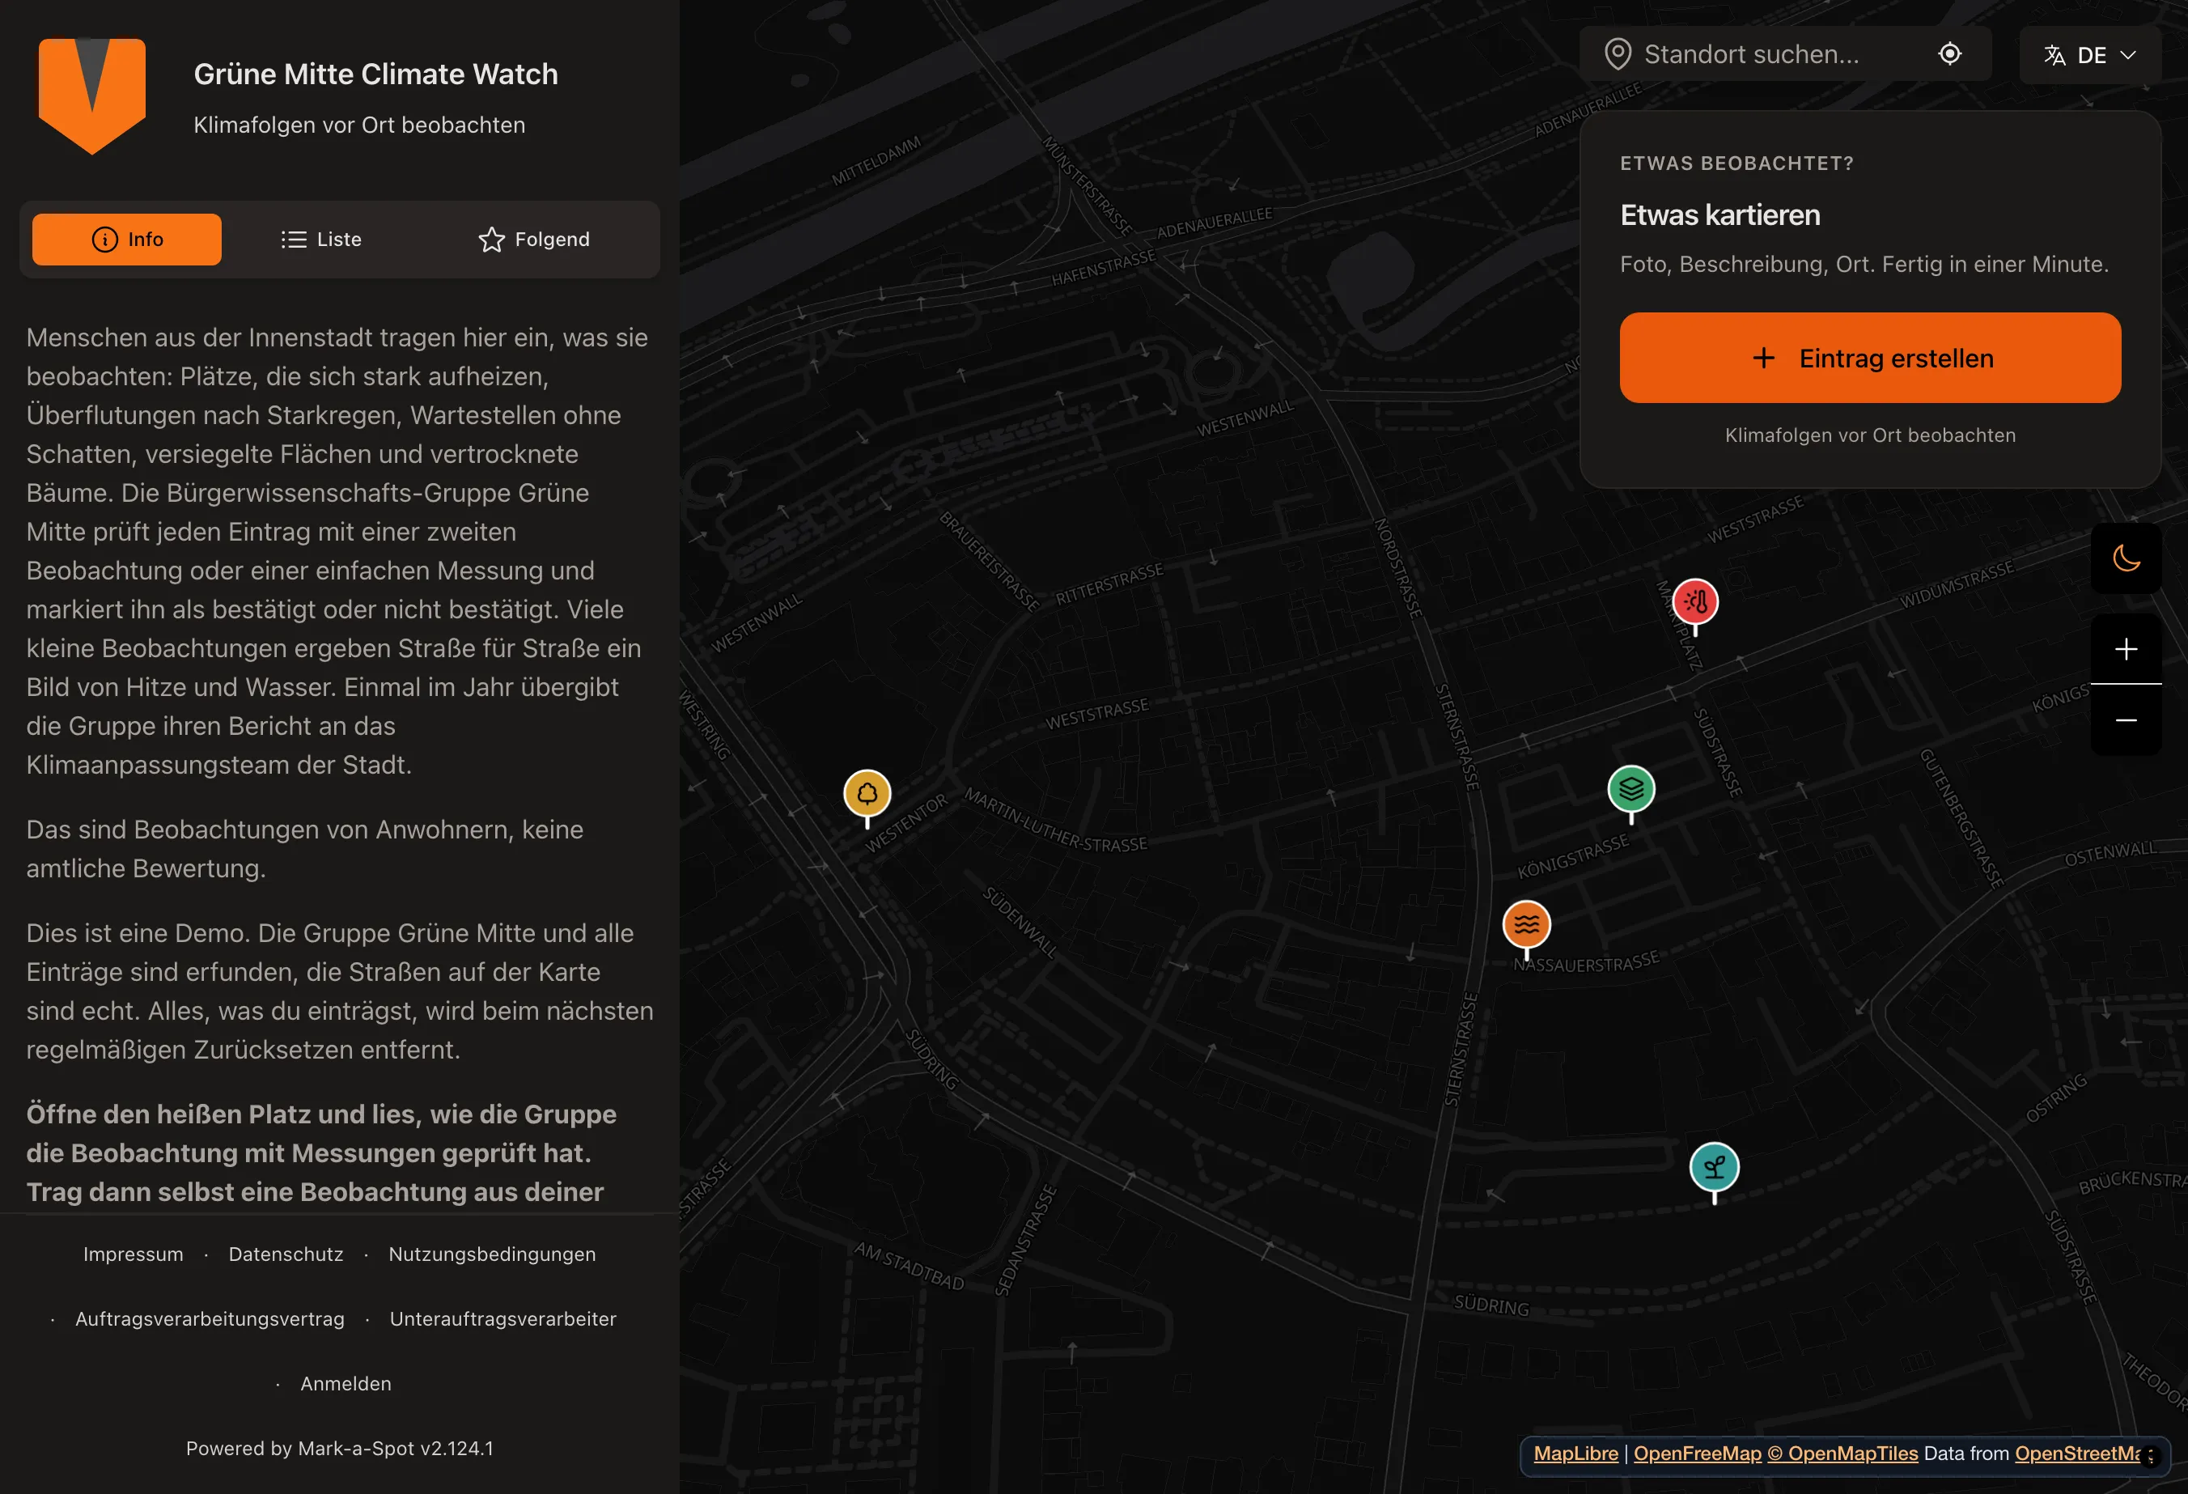Click the Eintrag erstellen button

pyautogui.click(x=1870, y=358)
